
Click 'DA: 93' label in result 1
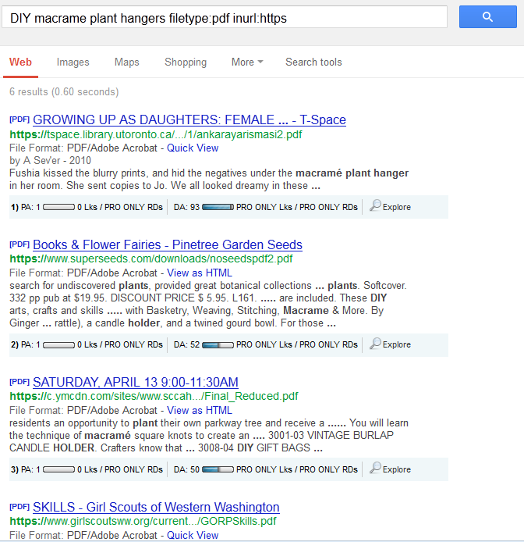[186, 207]
